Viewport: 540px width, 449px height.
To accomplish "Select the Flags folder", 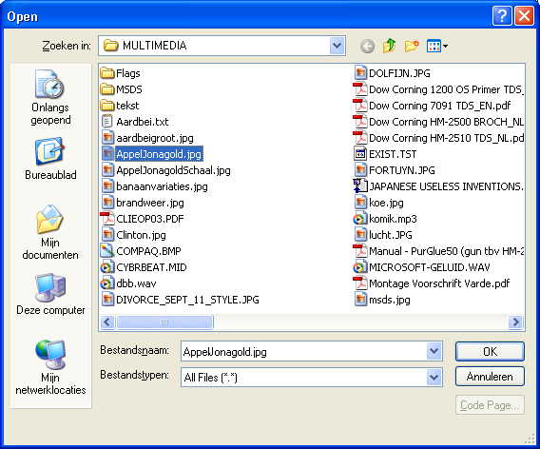I will click(x=121, y=73).
